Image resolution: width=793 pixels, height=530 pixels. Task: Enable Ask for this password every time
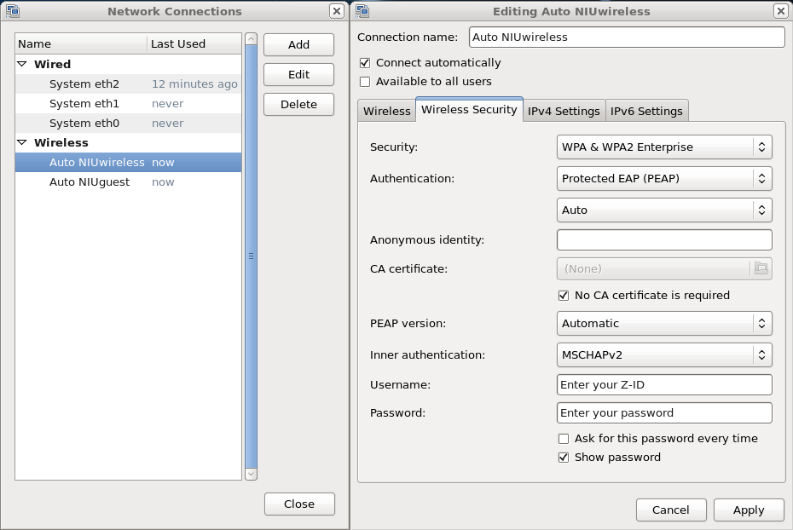563,439
